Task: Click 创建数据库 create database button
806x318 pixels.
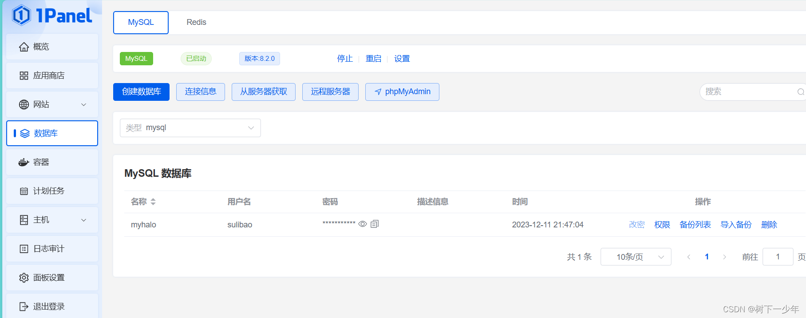Action: point(141,92)
